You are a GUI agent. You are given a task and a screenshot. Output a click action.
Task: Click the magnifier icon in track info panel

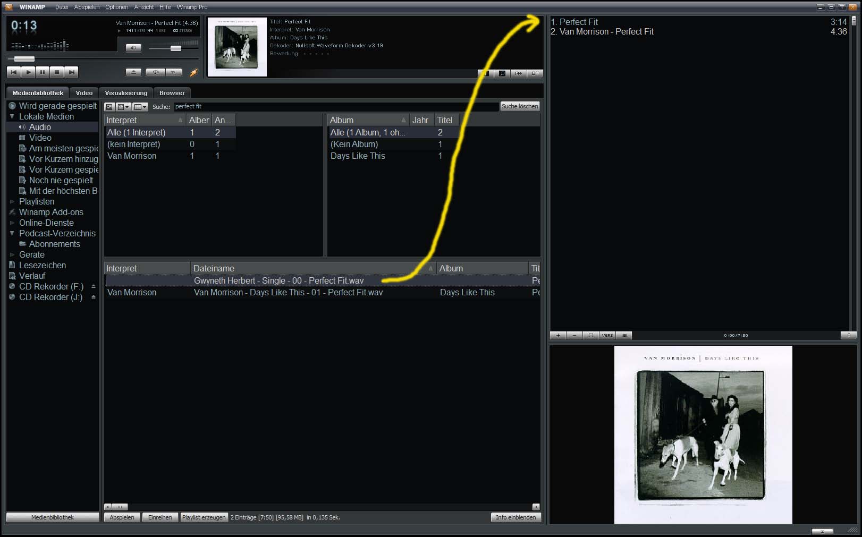click(x=502, y=73)
